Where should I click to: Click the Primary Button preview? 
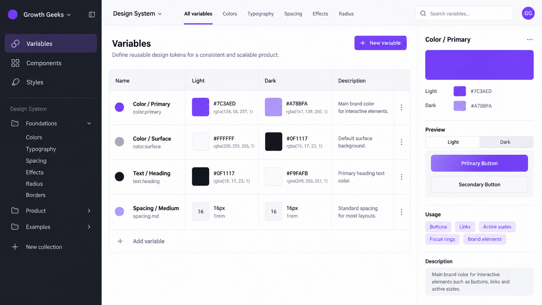(x=479, y=163)
